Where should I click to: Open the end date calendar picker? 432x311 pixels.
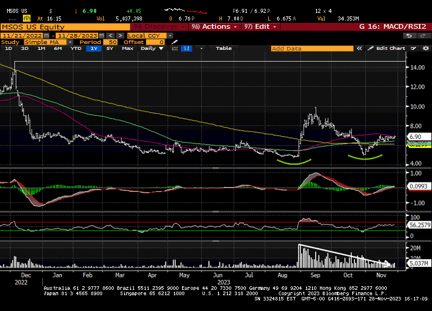102,36
